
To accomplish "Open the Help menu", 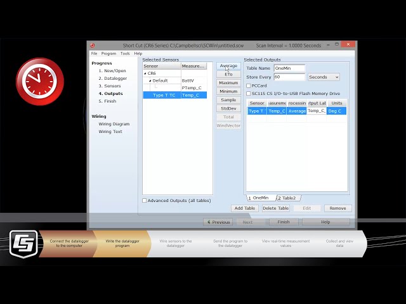I will click(x=138, y=53).
